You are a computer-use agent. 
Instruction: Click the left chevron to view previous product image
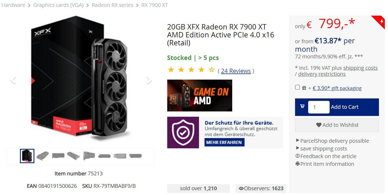click(x=14, y=80)
